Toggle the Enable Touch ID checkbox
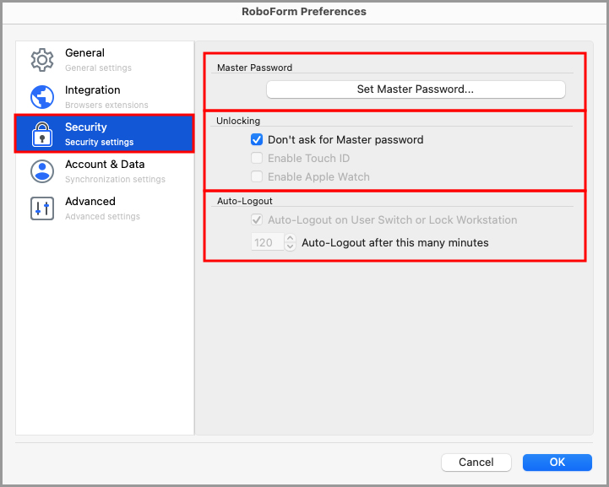Screen dimensions: 609x487 click(x=257, y=158)
